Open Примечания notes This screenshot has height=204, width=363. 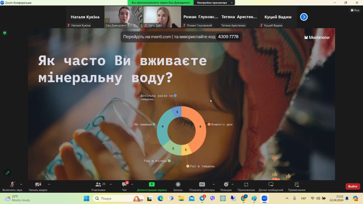pos(297,186)
